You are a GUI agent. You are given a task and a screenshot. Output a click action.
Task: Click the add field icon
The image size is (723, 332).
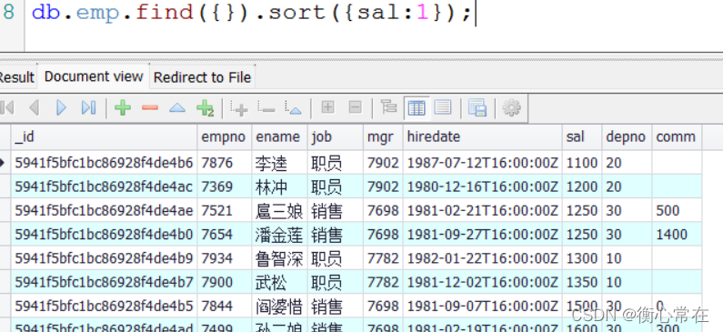(x=239, y=108)
